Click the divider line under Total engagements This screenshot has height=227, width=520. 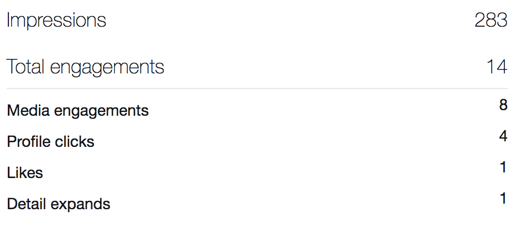[x=257, y=88]
